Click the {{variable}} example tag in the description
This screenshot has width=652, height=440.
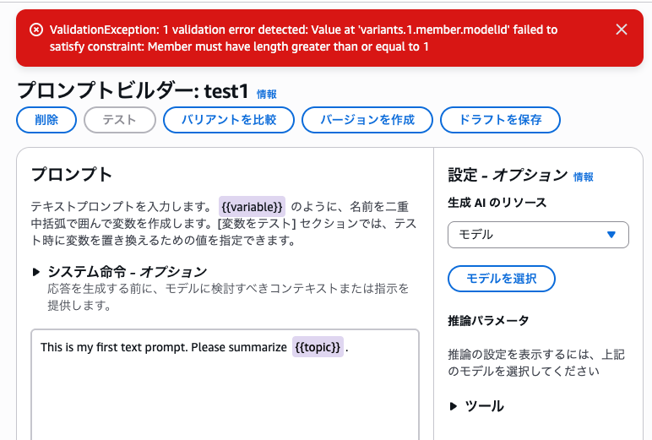click(x=252, y=206)
